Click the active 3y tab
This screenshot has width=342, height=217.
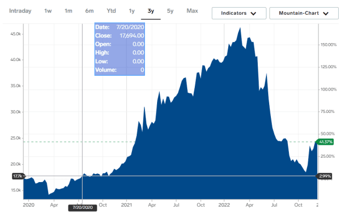coord(150,11)
